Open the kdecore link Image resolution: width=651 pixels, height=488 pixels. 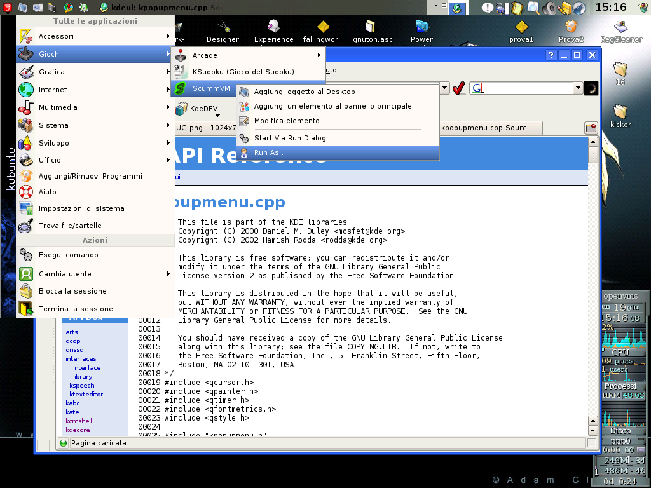(77, 430)
